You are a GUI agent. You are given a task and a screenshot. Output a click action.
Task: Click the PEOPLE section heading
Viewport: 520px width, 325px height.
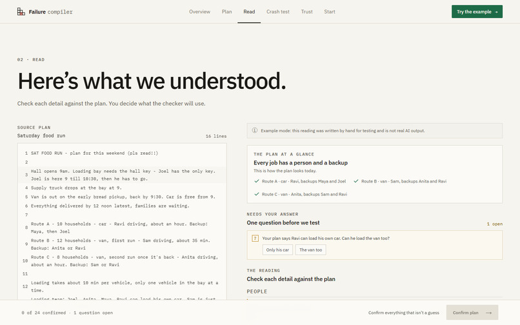(257, 291)
